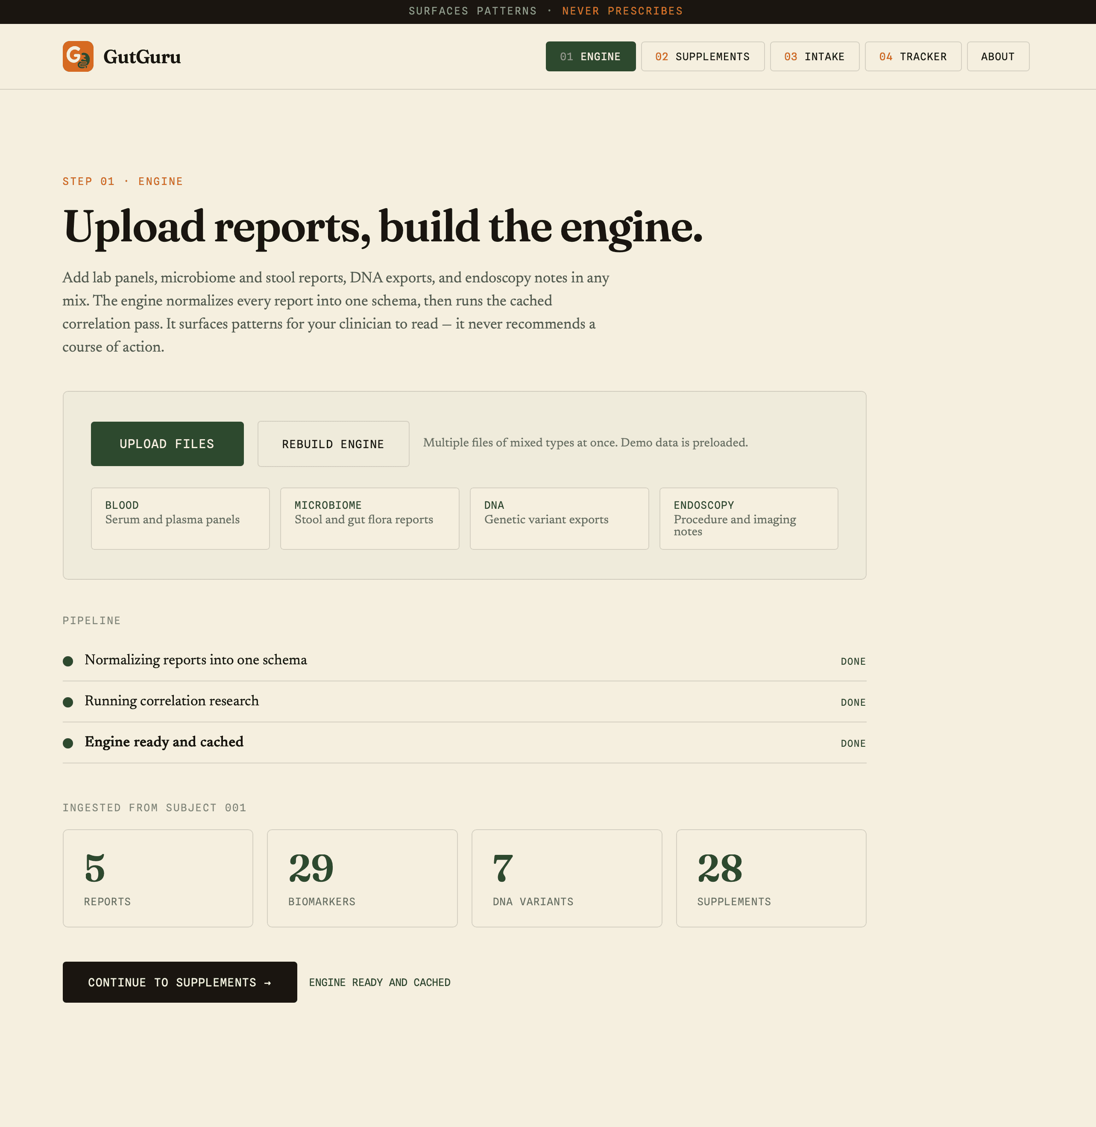1096x1127 pixels.
Task: Click the 'STEP 01 · ENGINE' label
Action: 123,182
